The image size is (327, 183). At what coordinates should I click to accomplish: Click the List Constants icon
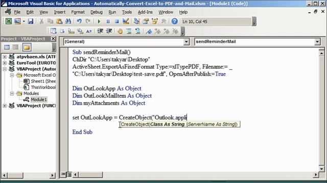click(62, 31)
